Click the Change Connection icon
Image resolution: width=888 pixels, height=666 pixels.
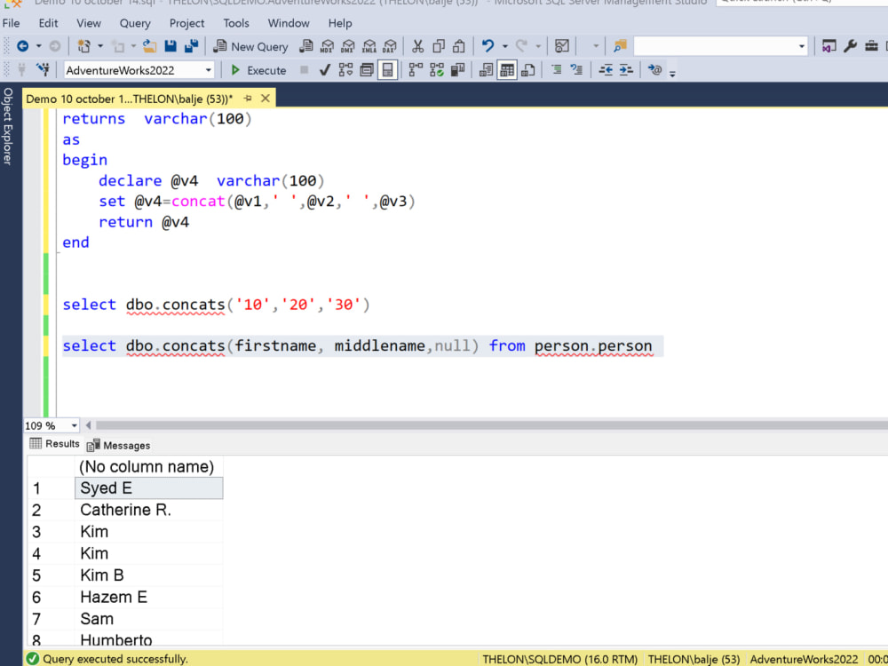[43, 70]
